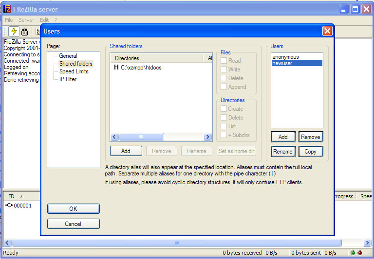
Task: Click the padlock lock server icon
Action: (x=24, y=32)
